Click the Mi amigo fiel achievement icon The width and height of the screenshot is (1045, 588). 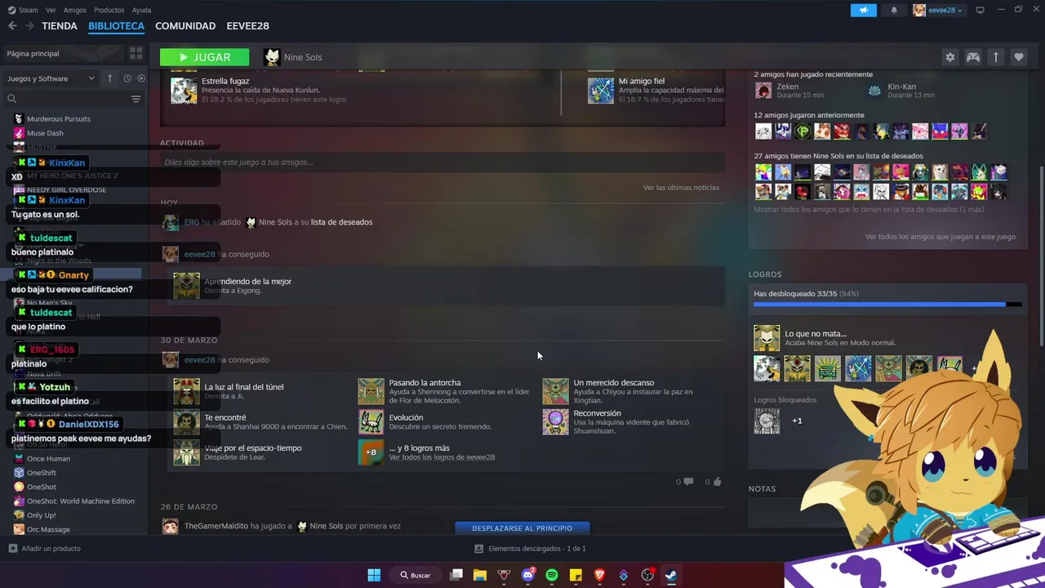(601, 91)
